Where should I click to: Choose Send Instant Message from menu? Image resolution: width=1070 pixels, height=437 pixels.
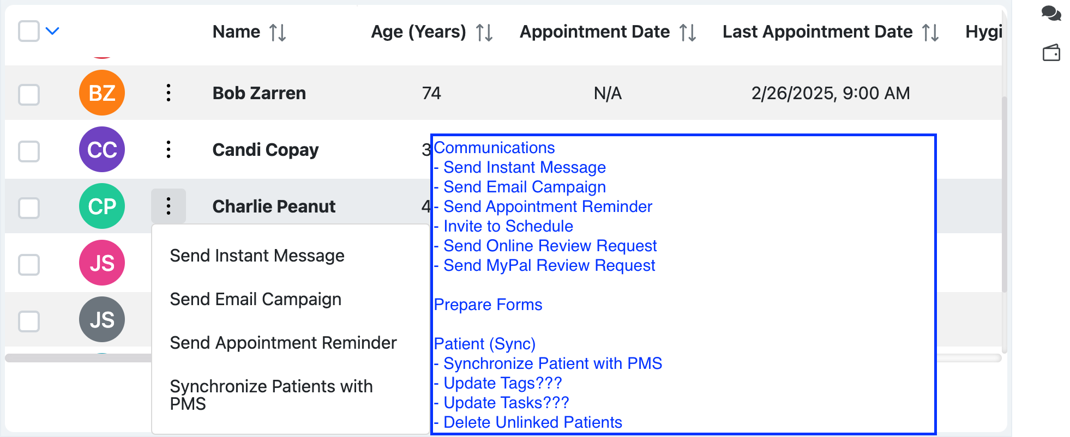click(x=257, y=256)
